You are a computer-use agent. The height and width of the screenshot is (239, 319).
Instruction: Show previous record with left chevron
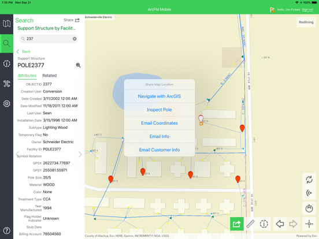[x=18, y=154]
